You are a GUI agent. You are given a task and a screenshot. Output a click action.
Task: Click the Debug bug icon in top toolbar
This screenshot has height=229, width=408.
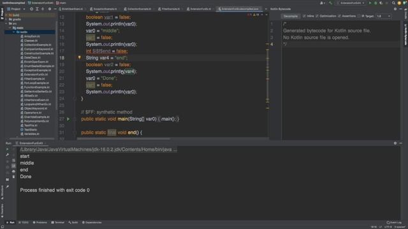(375, 3)
